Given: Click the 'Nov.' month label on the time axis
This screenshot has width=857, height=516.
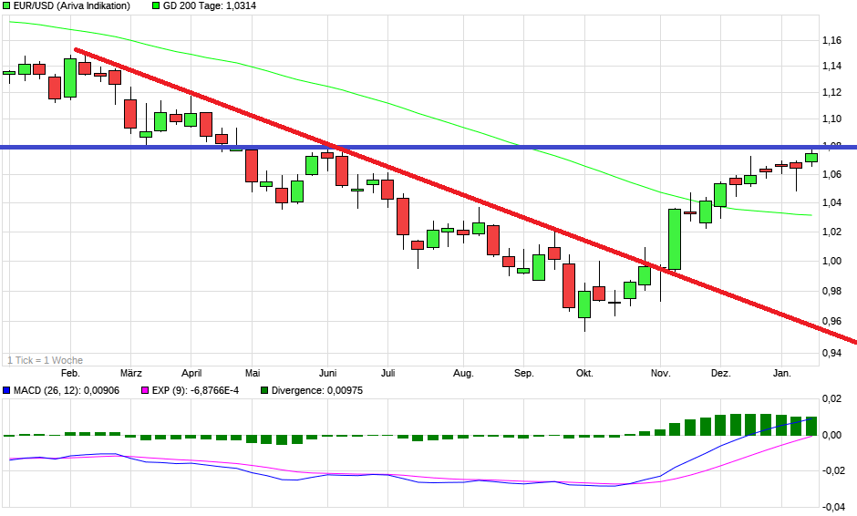Looking at the screenshot, I should [x=660, y=374].
